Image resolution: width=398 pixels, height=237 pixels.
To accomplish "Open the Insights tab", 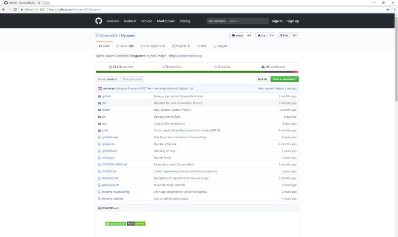I will point(220,46).
